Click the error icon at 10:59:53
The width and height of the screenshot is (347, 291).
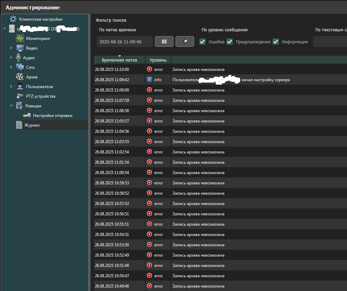(149, 183)
